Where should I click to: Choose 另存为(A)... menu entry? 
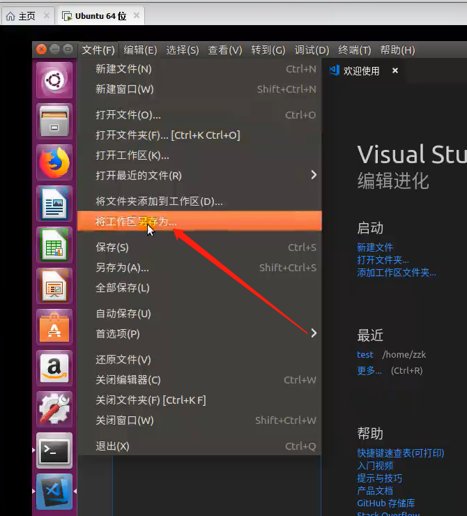point(199,268)
